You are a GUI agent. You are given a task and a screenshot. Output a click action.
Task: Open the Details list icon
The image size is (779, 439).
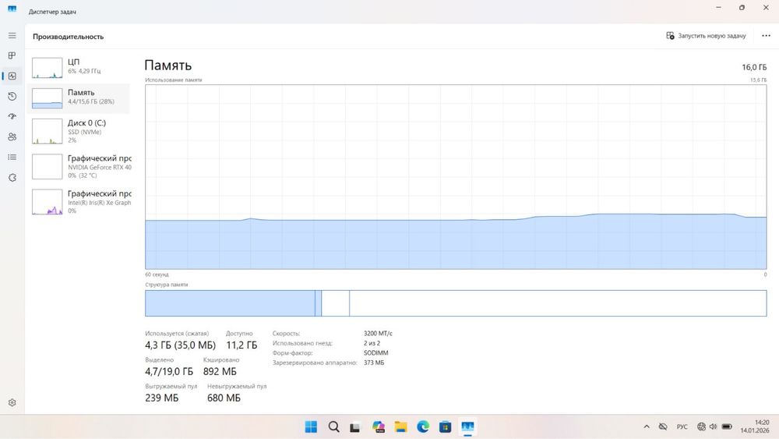[12, 157]
